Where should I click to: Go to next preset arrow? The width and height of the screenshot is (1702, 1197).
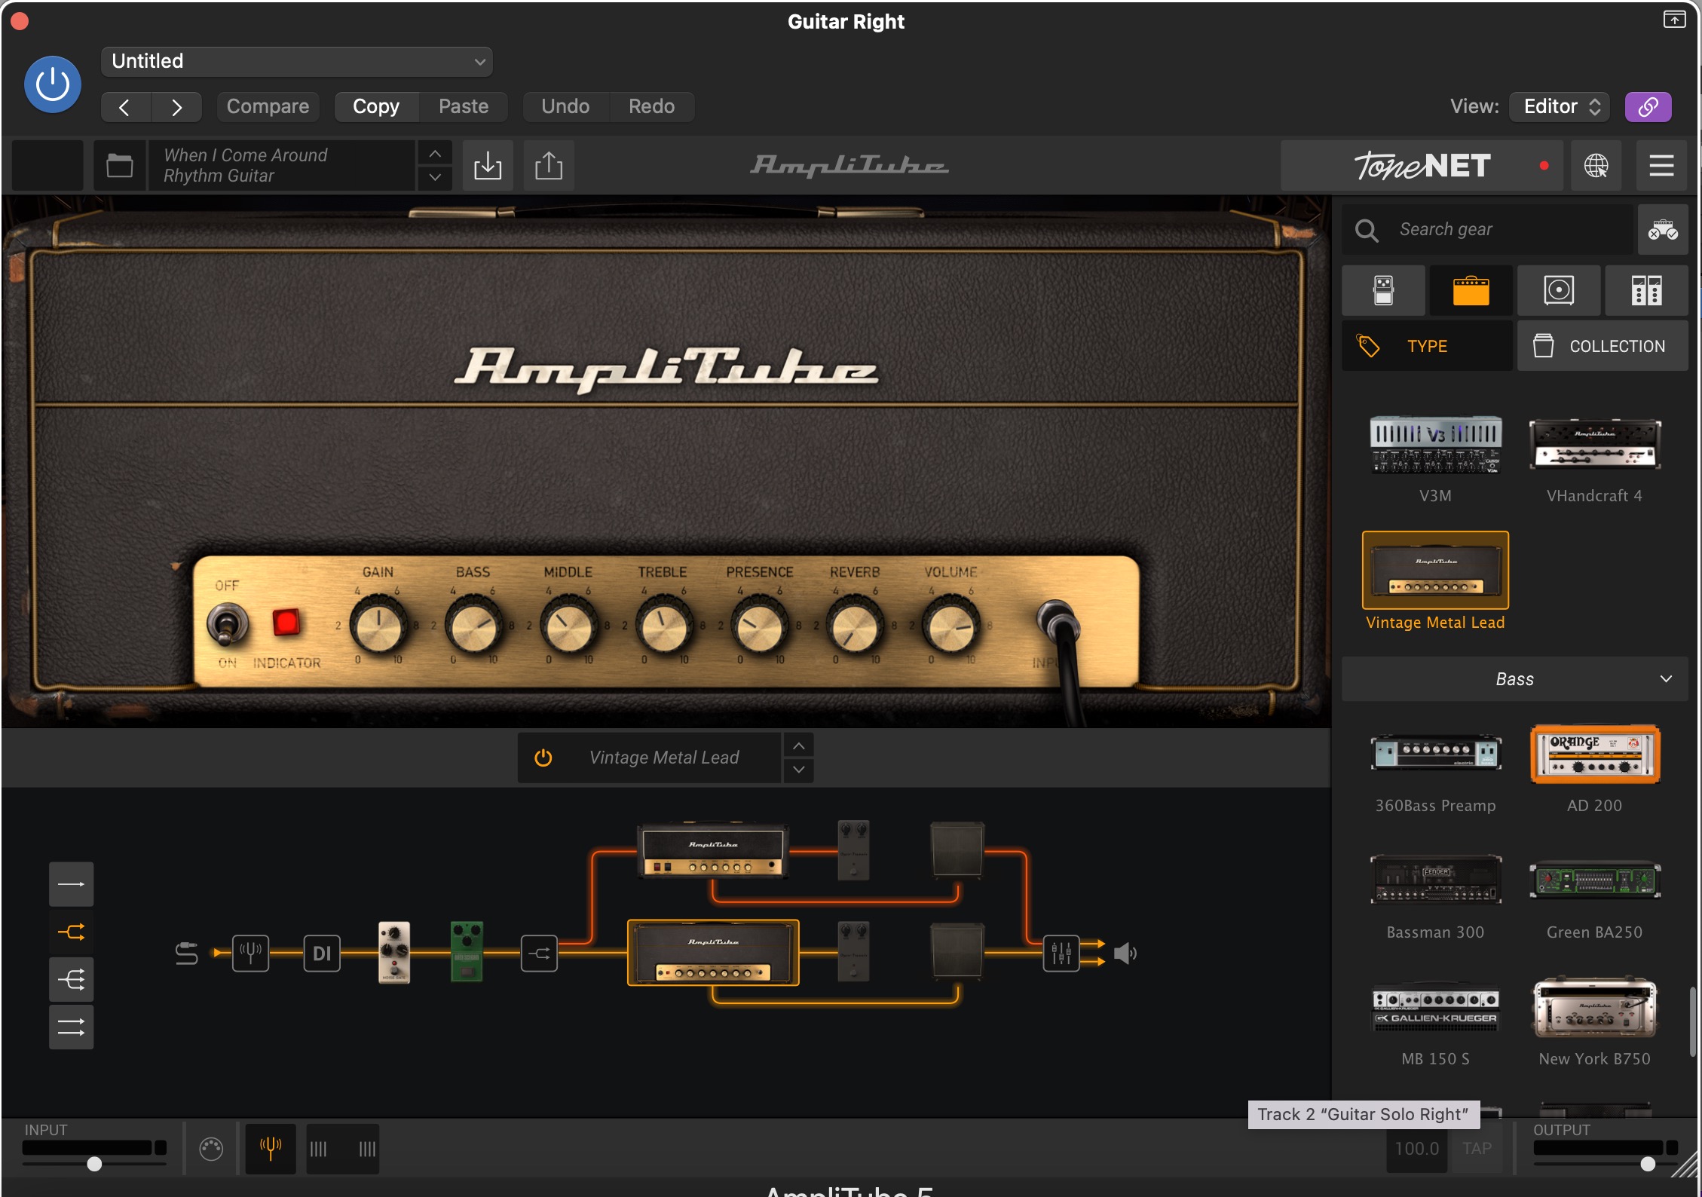click(x=176, y=107)
